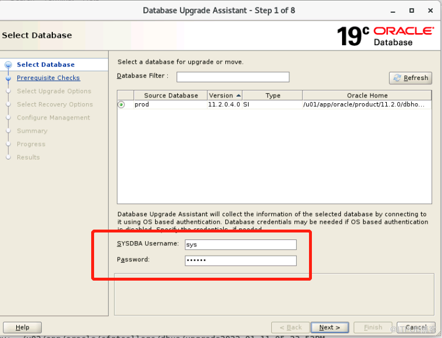This screenshot has width=442, height=338.
Task: Click the Refresh button
Action: [411, 78]
